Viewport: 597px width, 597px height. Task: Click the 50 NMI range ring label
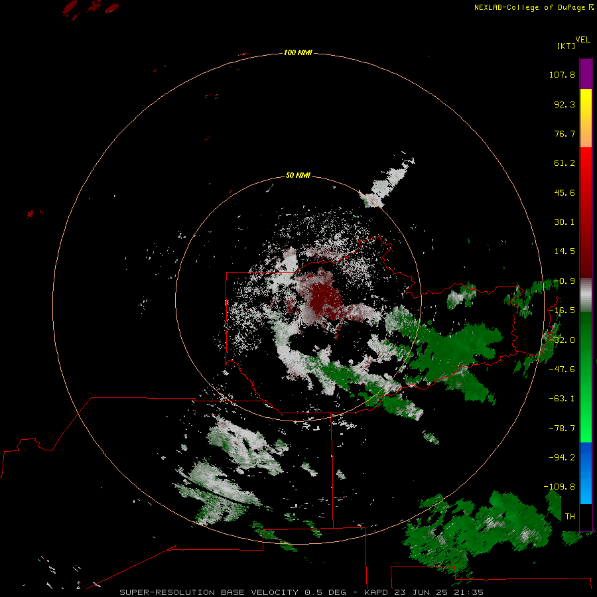tap(298, 175)
